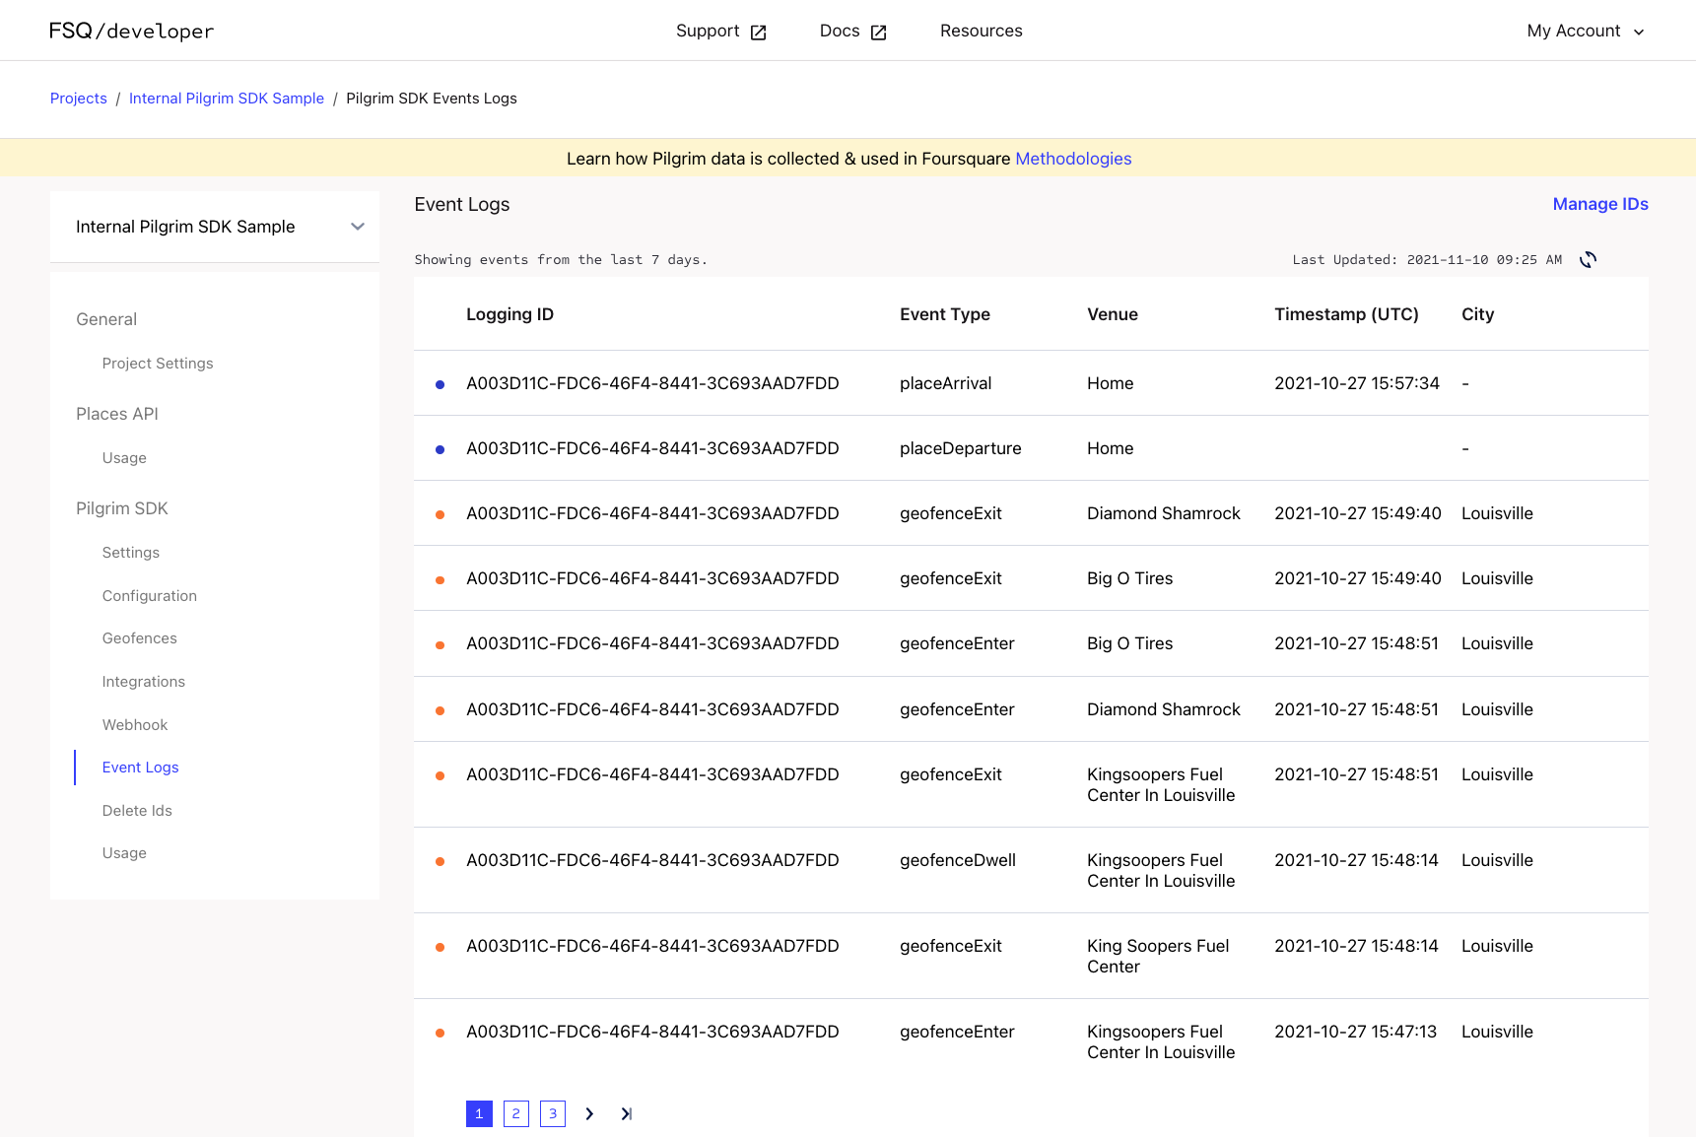This screenshot has width=1696, height=1137.
Task: Click orange dot beside geofenceDwell row
Action: pyautogui.click(x=440, y=861)
